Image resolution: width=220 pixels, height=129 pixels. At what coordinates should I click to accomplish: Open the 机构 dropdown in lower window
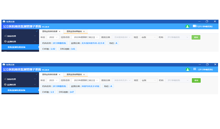178,80
